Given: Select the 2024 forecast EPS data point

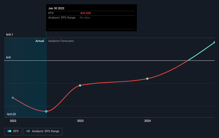Looking at the screenshot, I should (147, 79).
